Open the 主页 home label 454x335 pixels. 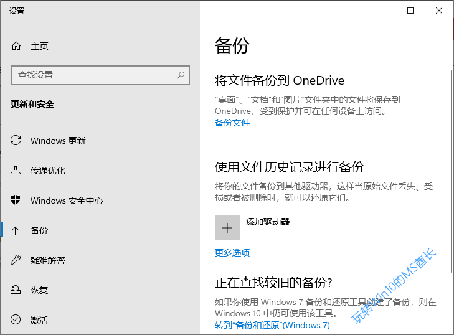click(40, 46)
